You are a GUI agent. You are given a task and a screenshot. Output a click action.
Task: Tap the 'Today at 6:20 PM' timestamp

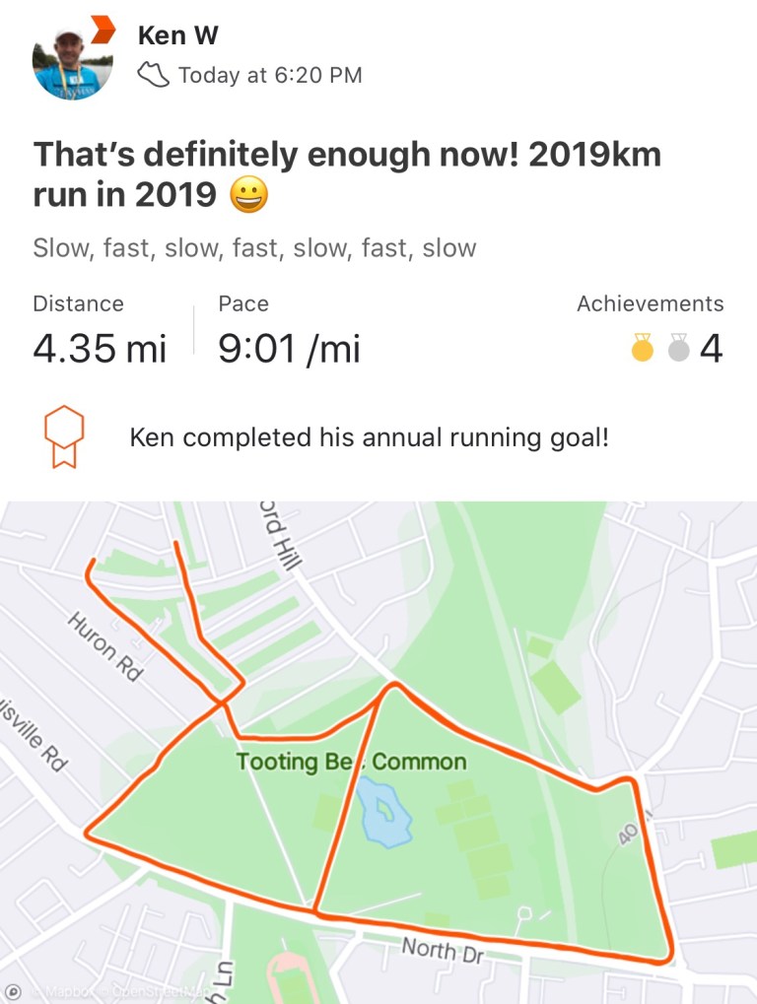(x=269, y=75)
